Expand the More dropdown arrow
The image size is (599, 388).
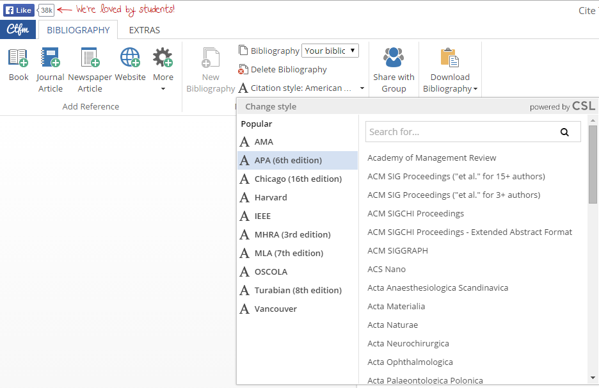pos(163,89)
